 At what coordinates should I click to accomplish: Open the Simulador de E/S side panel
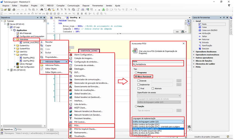[231, 25]
